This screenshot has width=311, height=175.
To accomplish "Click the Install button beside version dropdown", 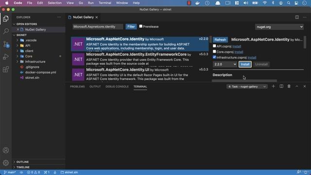I will 245,64.
